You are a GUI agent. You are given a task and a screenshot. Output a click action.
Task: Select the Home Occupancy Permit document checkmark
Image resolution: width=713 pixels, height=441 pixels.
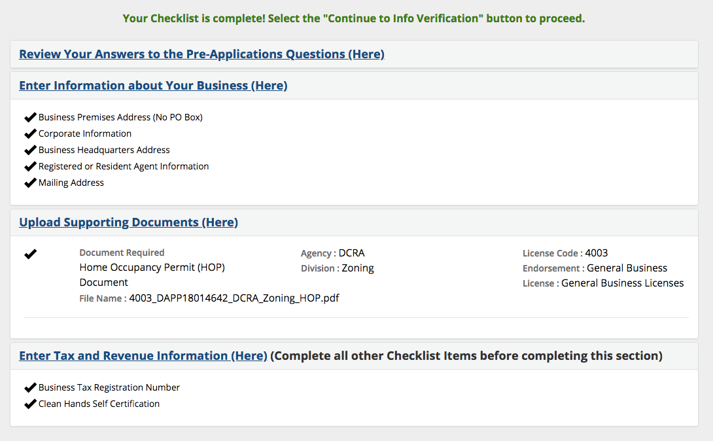click(x=30, y=254)
